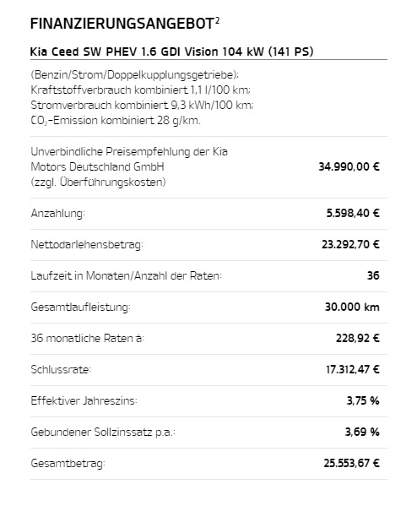Click the CO2-Emission kombiniert 28 g/km text
Viewport: 417px width, 506px height.
[116, 121]
